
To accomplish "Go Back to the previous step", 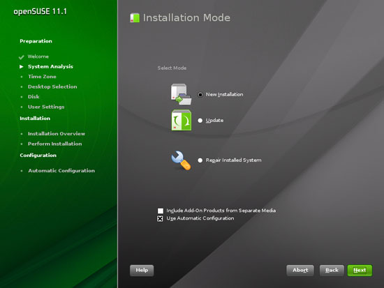I will point(332,271).
